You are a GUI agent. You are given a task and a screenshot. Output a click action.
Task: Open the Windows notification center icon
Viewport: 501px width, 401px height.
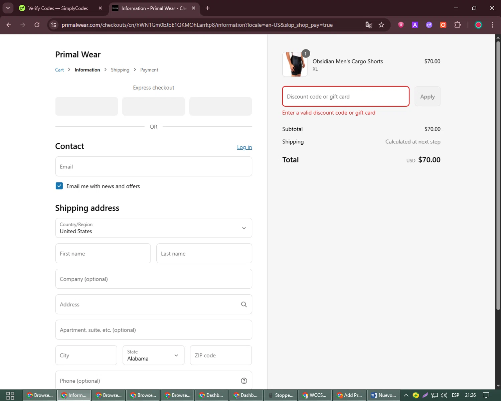tap(486, 395)
